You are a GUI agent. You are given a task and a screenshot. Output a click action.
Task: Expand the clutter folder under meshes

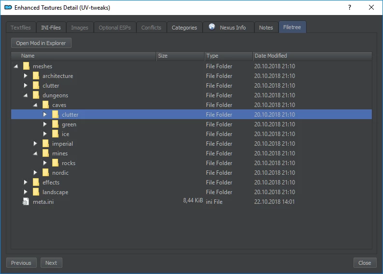click(26, 85)
